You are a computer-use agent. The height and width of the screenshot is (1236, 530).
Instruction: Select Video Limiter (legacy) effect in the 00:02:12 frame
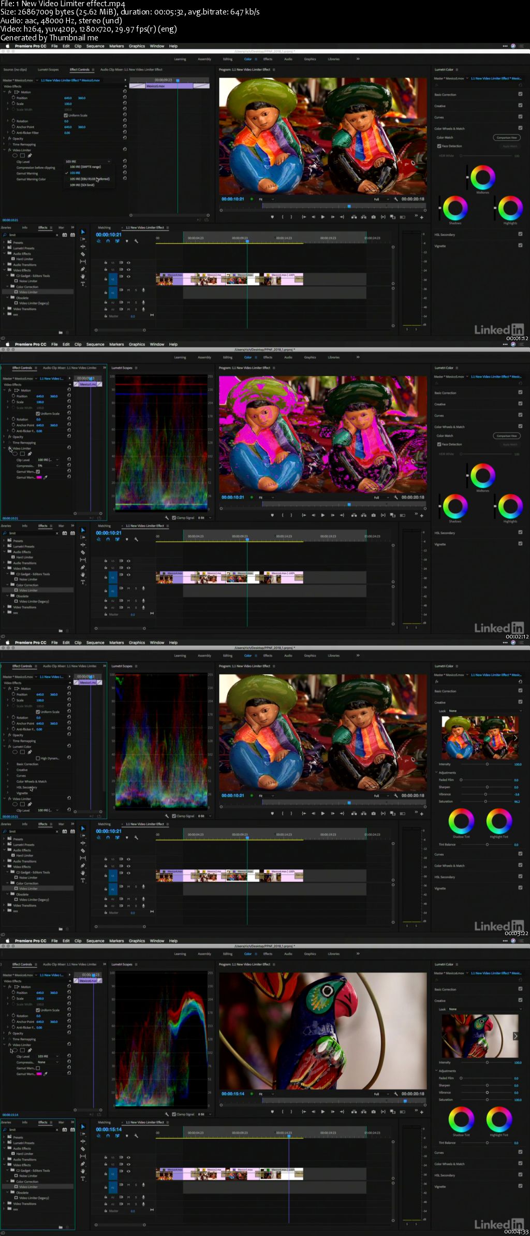click(x=34, y=601)
